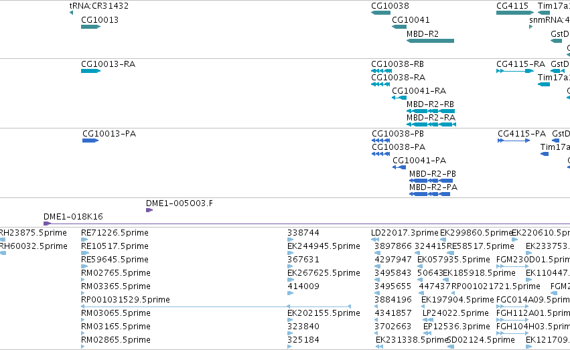
Task: Click the EK185918.5prime EST label
Action: click(479, 273)
